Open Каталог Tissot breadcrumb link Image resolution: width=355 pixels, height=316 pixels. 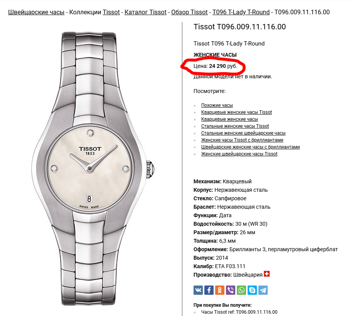[x=145, y=12]
